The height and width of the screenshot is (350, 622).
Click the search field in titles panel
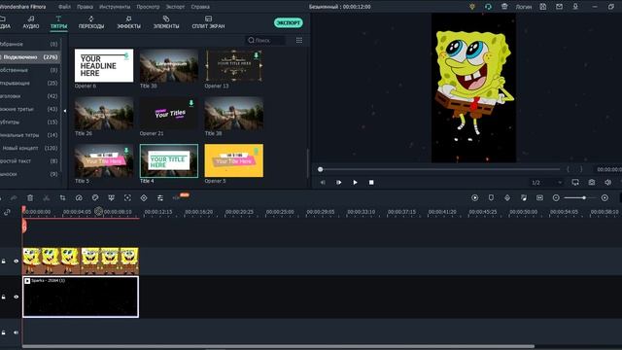coord(265,40)
